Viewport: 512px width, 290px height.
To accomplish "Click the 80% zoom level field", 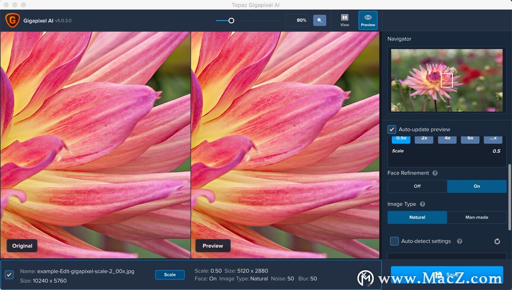I will click(297, 20).
